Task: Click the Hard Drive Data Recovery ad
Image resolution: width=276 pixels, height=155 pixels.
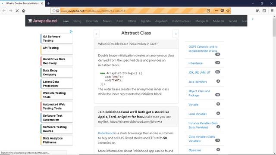Action: [x=56, y=61]
